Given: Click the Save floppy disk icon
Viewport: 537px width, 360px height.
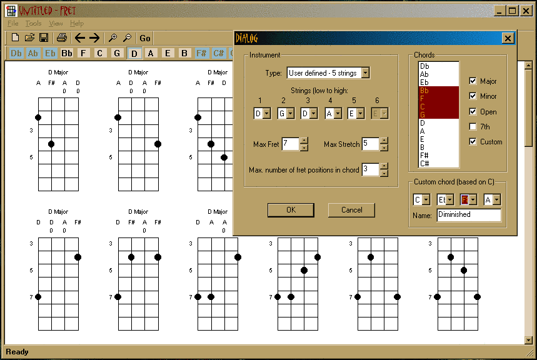Looking at the screenshot, I should pyautogui.click(x=44, y=38).
